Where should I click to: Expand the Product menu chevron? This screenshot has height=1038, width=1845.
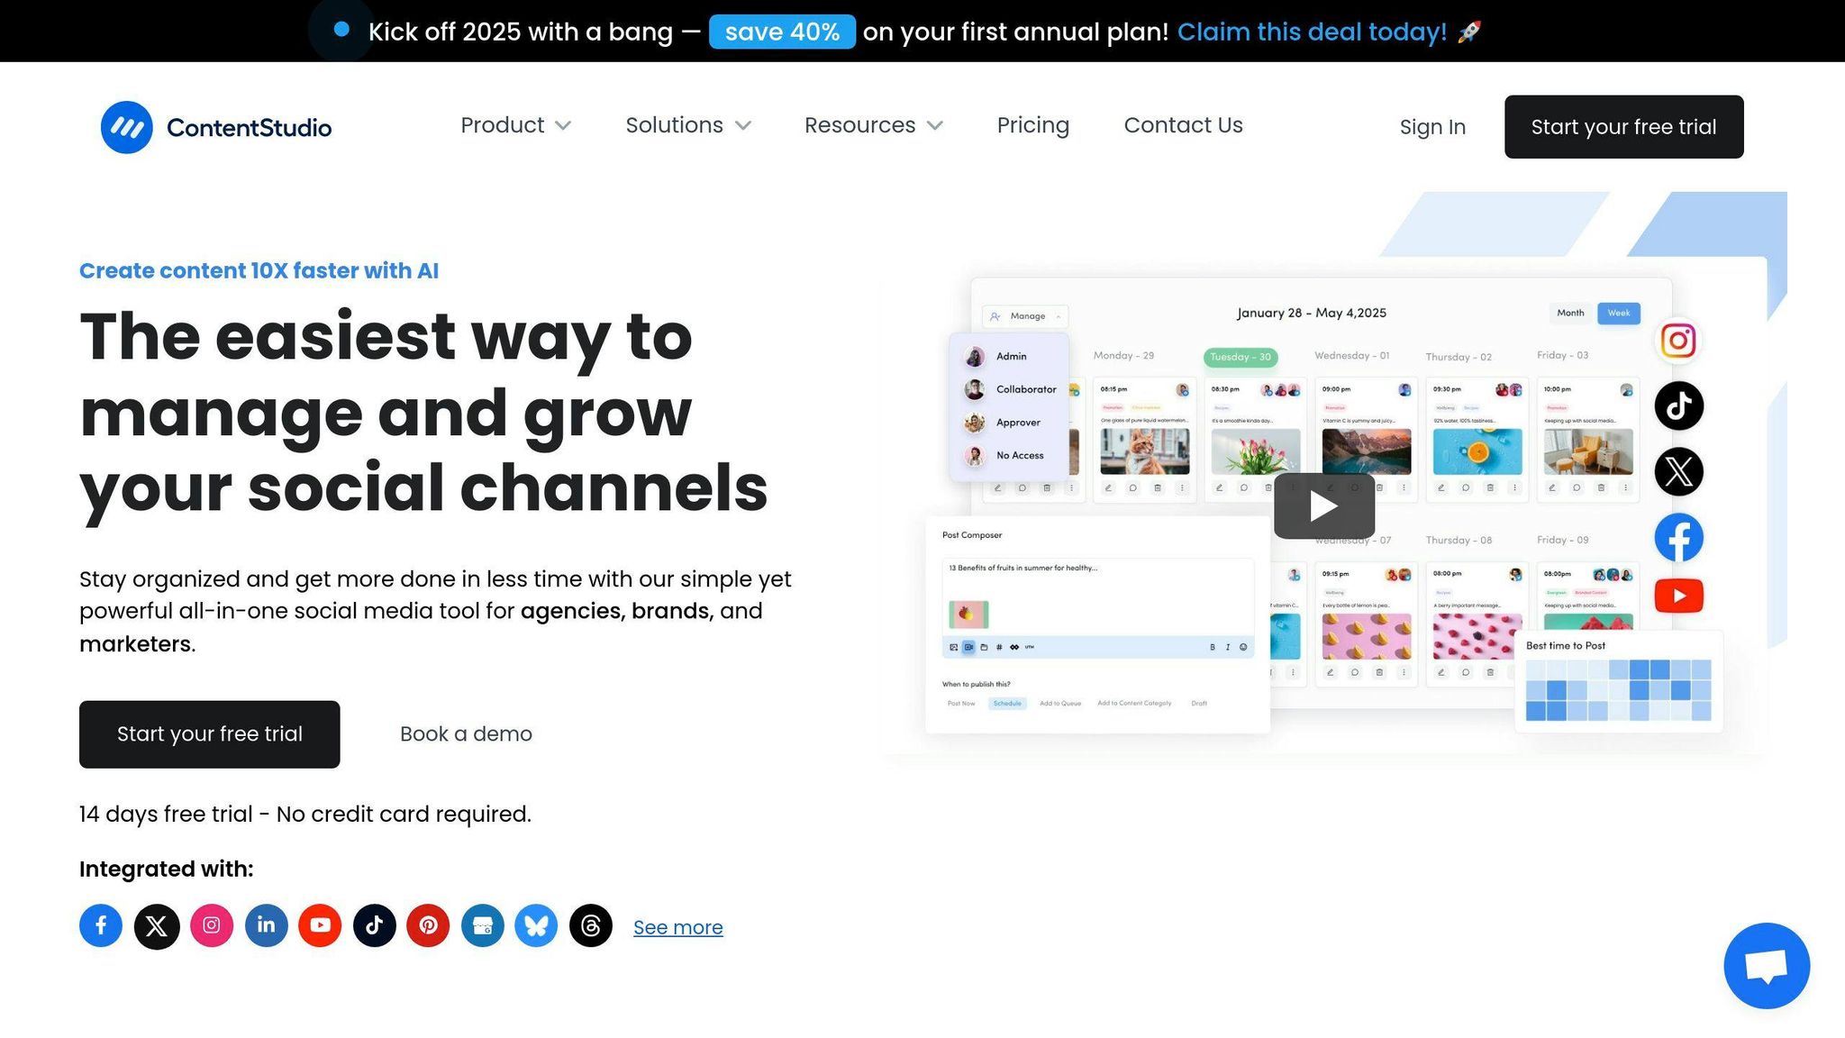tap(563, 126)
